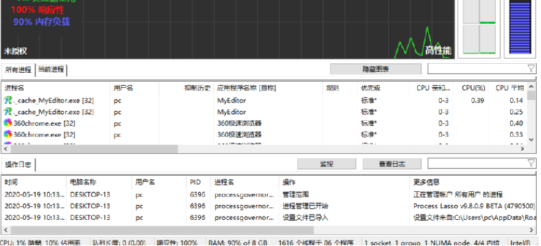Sort by the CPU(%) column header
This screenshot has height=246, width=541.
point(470,88)
